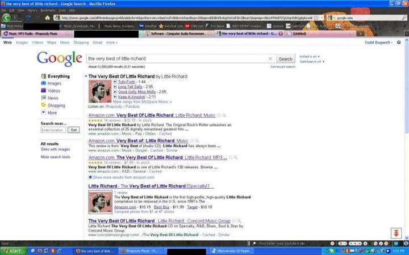Click the Videos icon in sidebar
Screen dimensions: 409x255
coord(43,90)
